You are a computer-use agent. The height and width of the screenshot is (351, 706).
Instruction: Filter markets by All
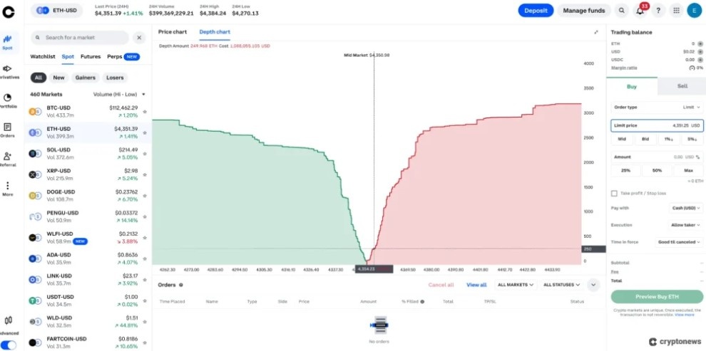pyautogui.click(x=39, y=78)
